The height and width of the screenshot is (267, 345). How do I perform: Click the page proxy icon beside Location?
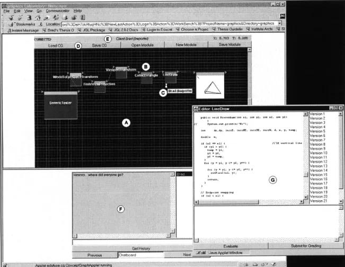41,24
